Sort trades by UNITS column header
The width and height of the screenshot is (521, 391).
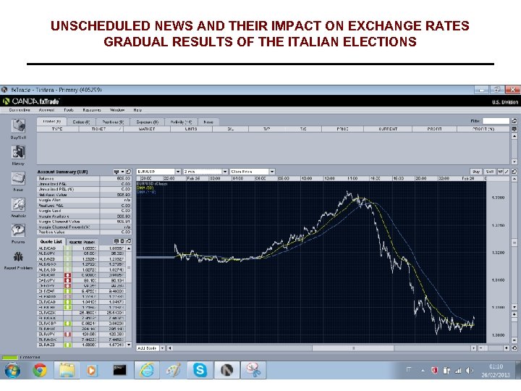191,129
